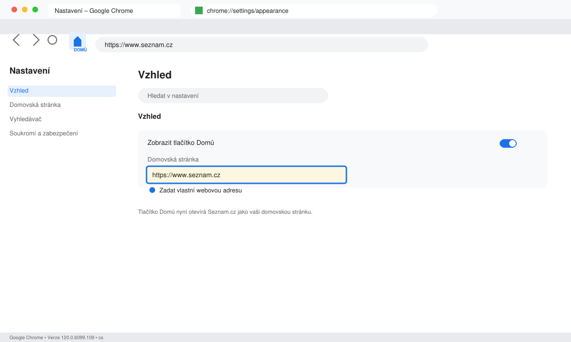Select the Nastavení – Google Chrome tab

114,10
